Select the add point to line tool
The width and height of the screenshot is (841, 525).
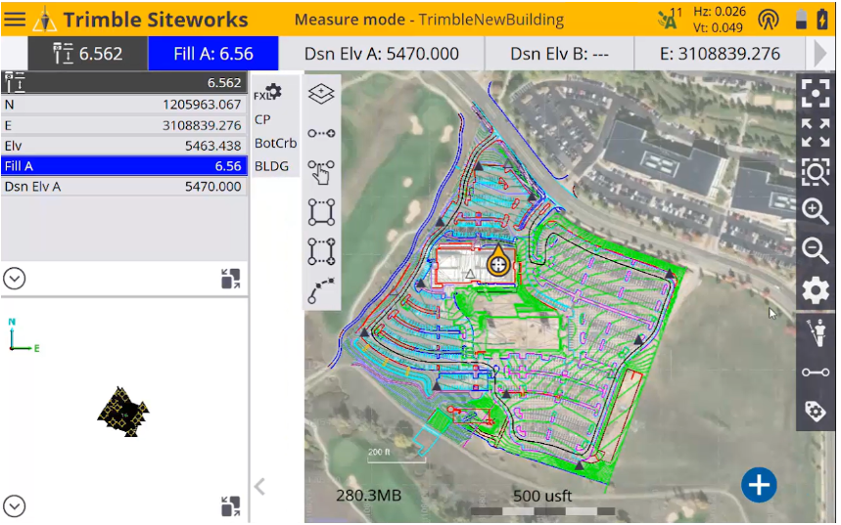point(321,133)
